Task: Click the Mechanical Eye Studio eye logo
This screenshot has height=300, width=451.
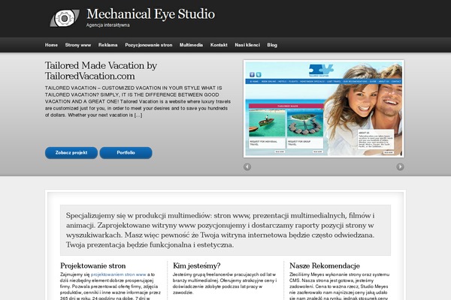Action: pyautogui.click(x=65, y=18)
